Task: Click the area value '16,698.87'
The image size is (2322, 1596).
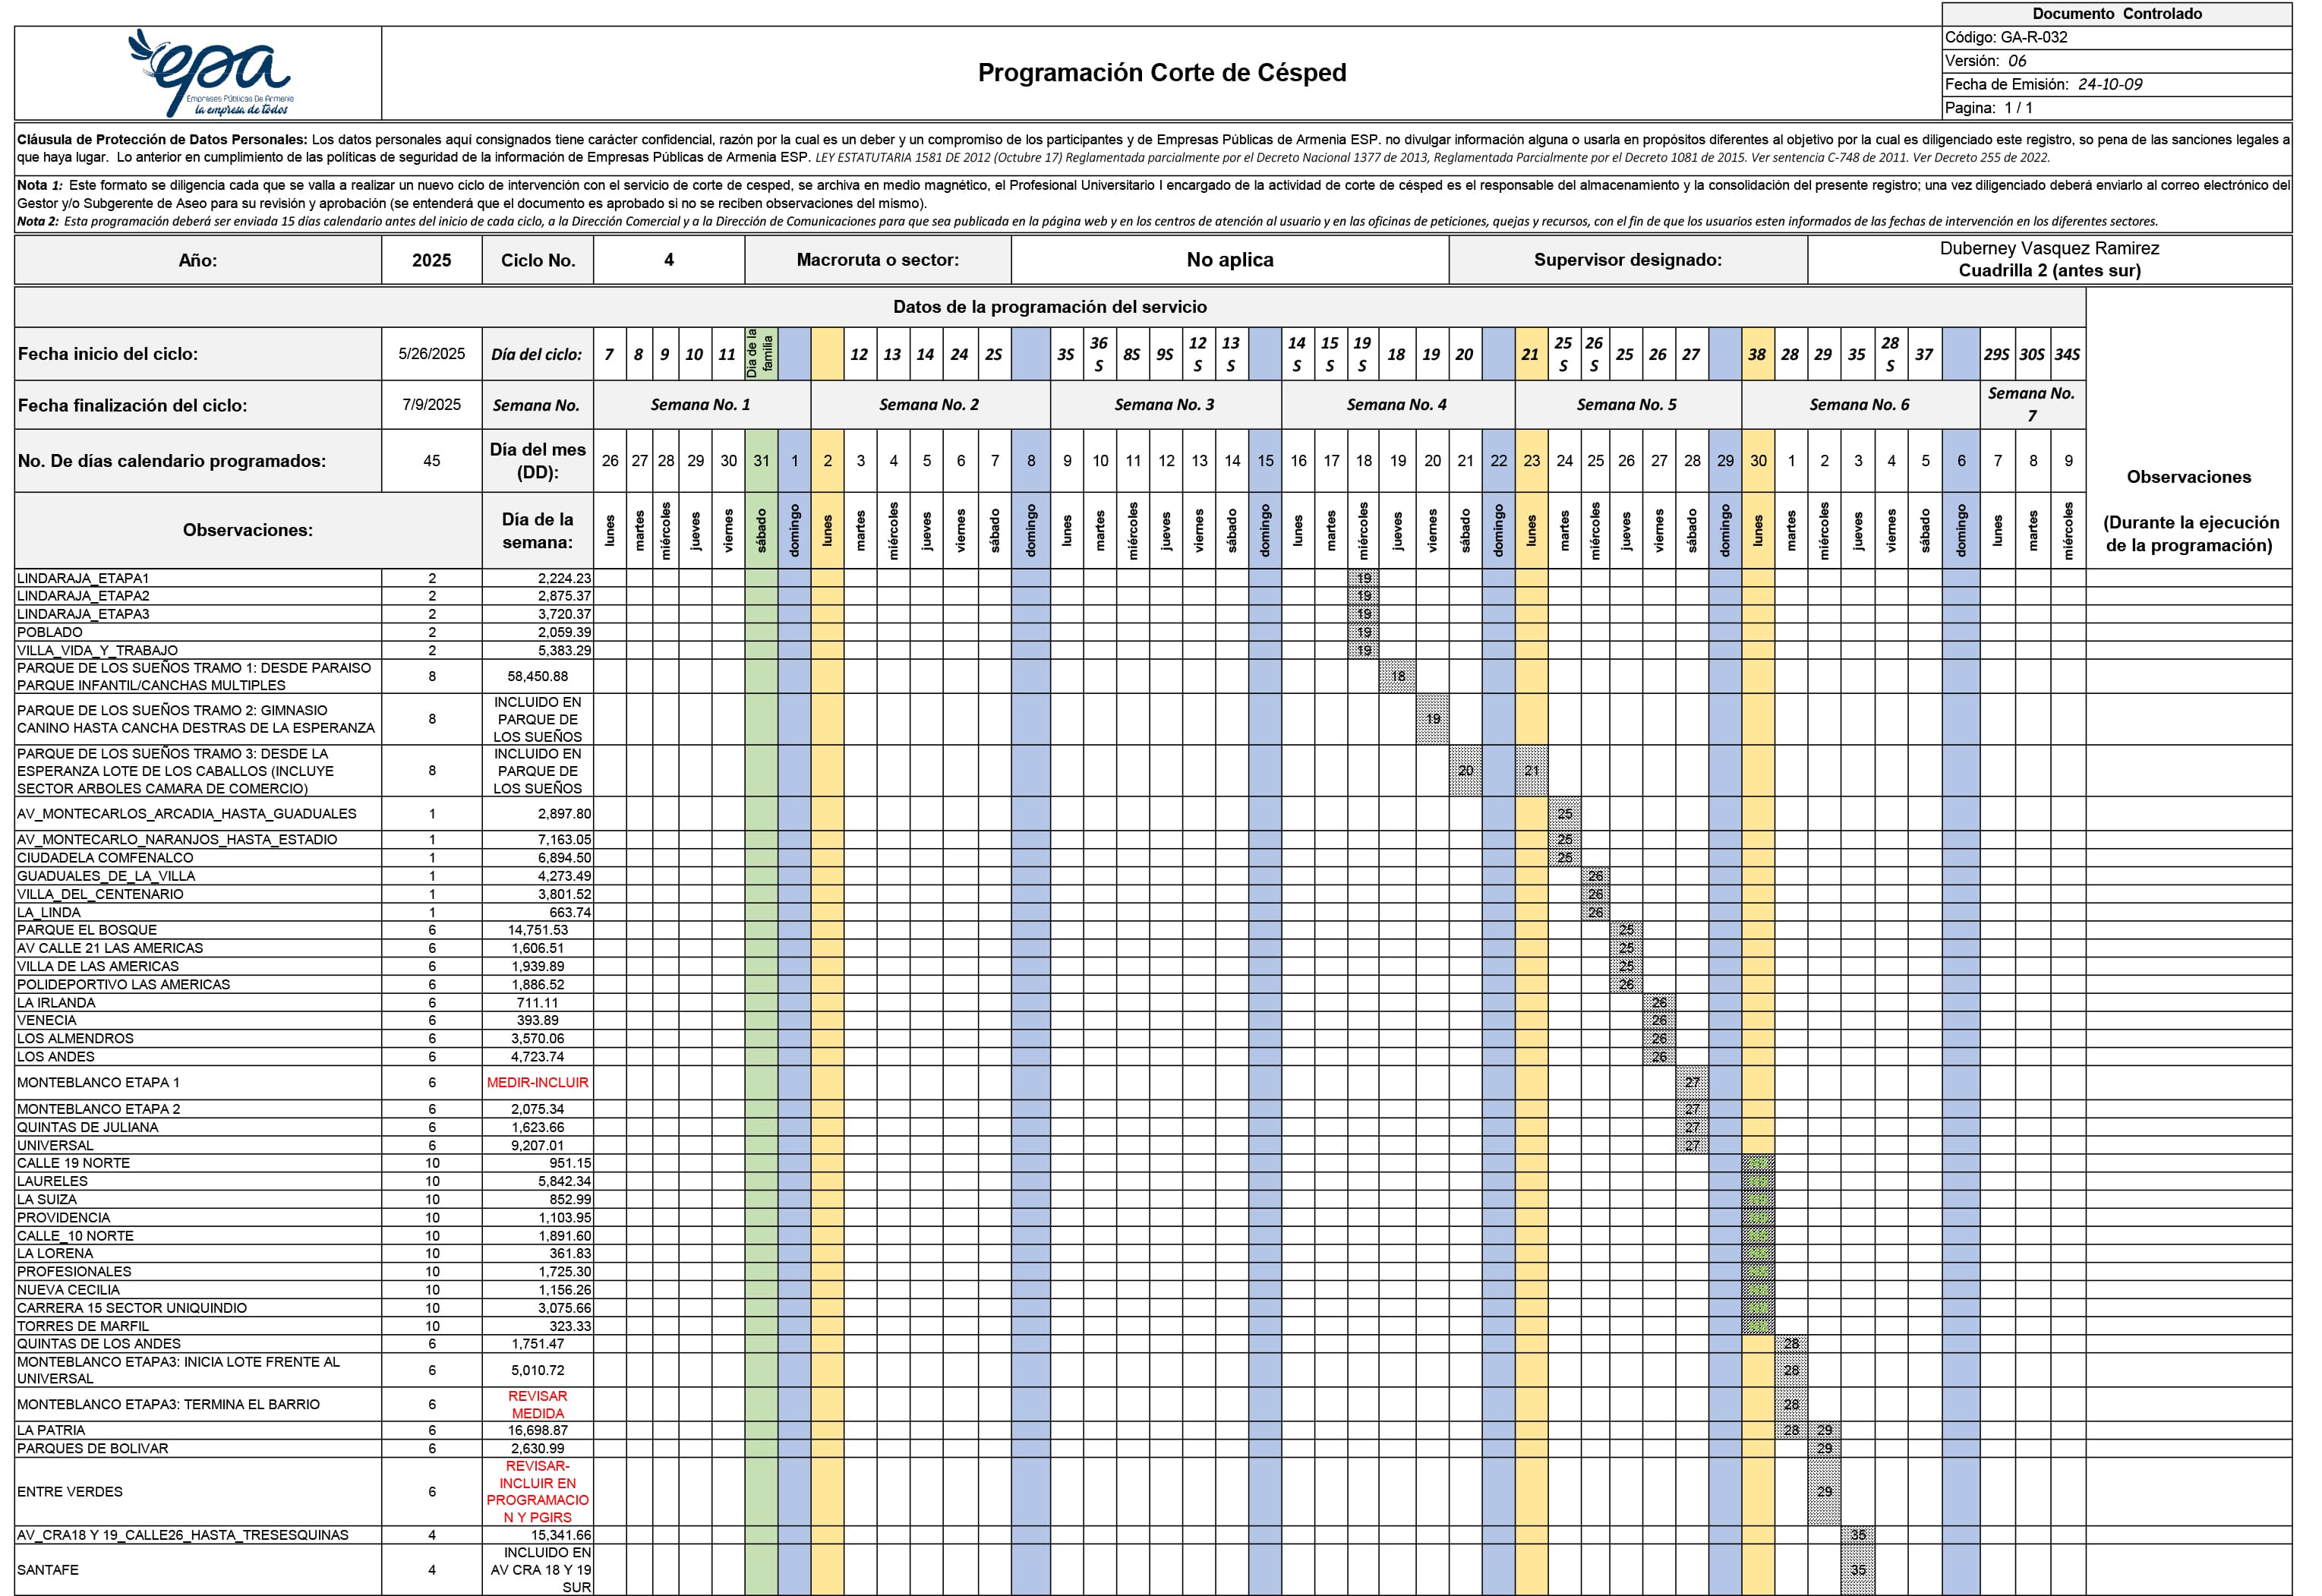Action: tap(538, 1431)
